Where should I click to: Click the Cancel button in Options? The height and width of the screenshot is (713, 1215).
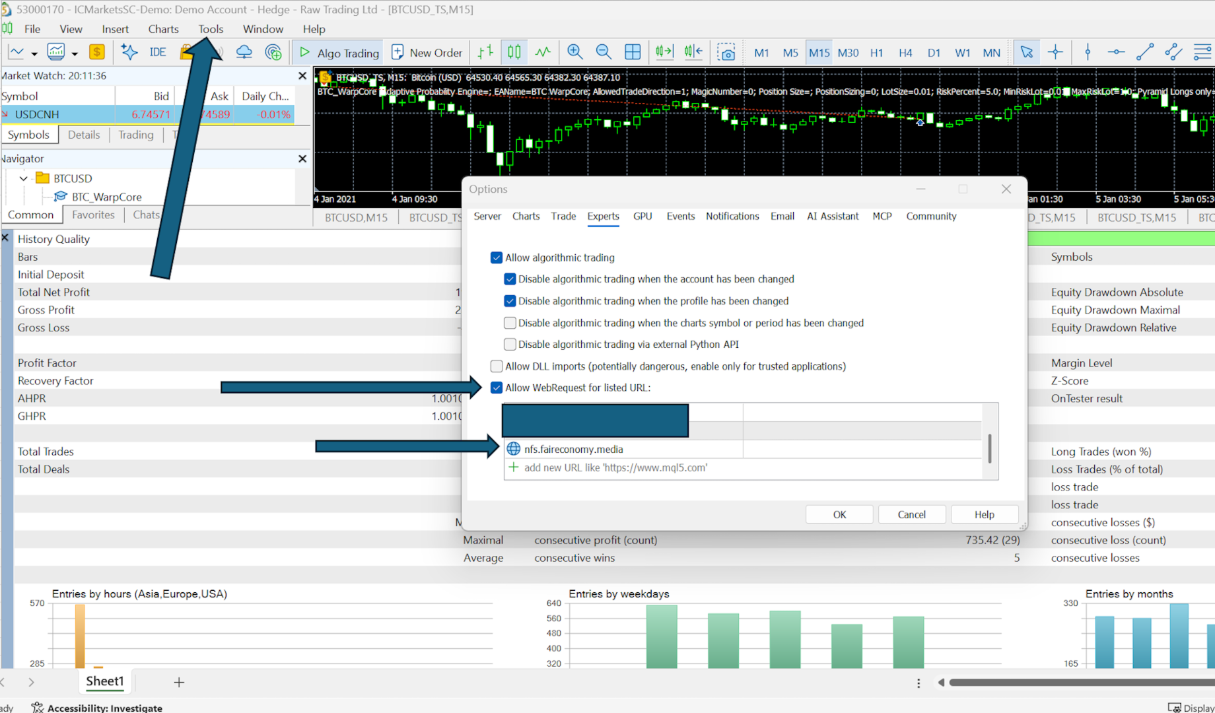coord(911,514)
